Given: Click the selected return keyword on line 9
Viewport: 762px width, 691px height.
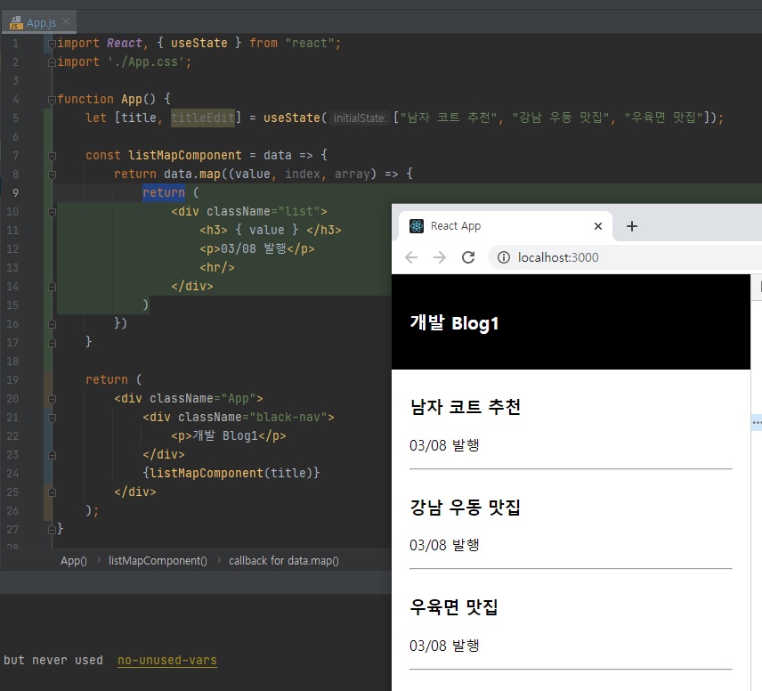Looking at the screenshot, I should [164, 192].
